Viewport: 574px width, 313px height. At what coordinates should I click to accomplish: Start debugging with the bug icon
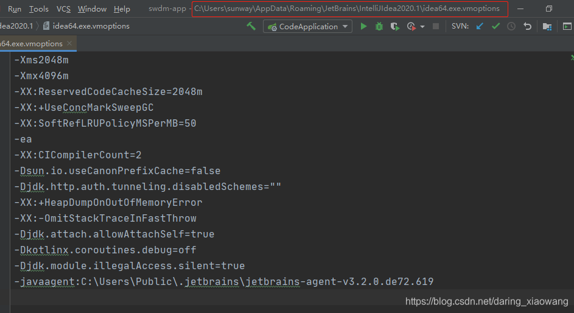379,26
